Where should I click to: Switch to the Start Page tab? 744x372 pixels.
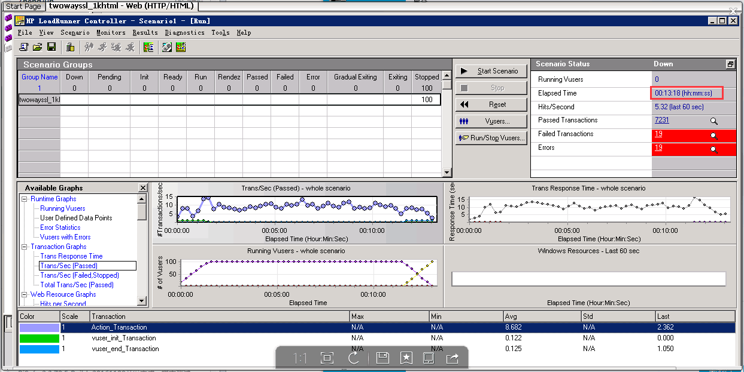(x=23, y=6)
